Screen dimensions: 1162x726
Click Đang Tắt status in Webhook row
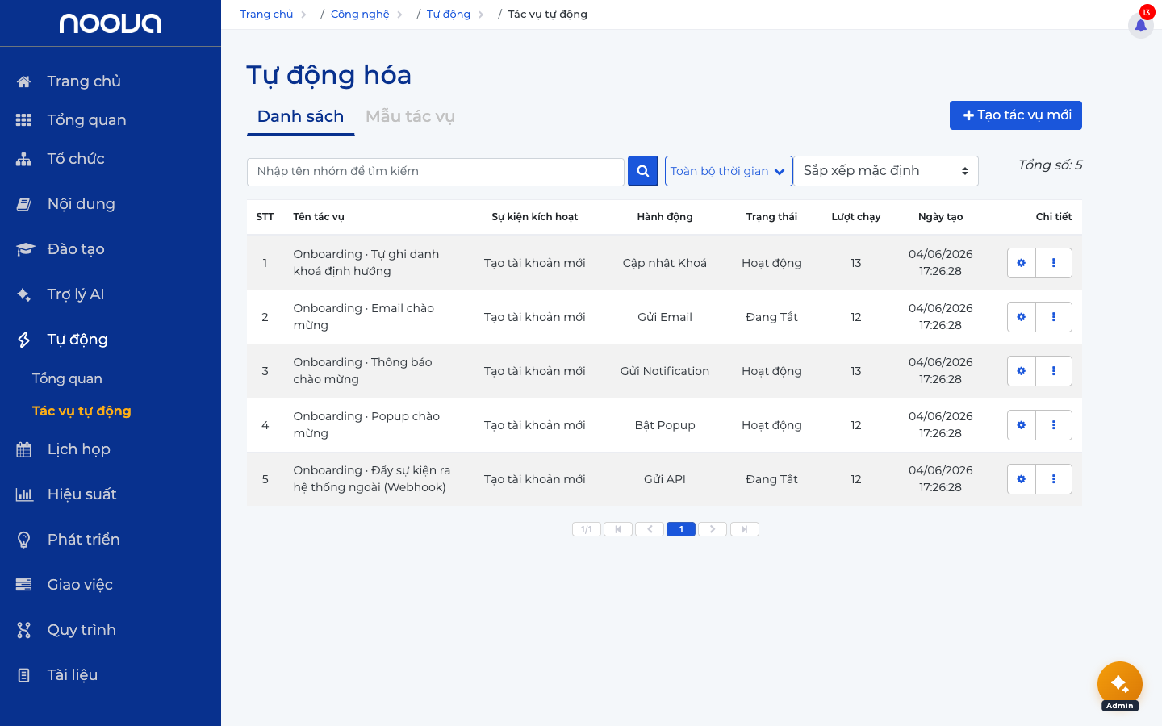[x=771, y=479]
